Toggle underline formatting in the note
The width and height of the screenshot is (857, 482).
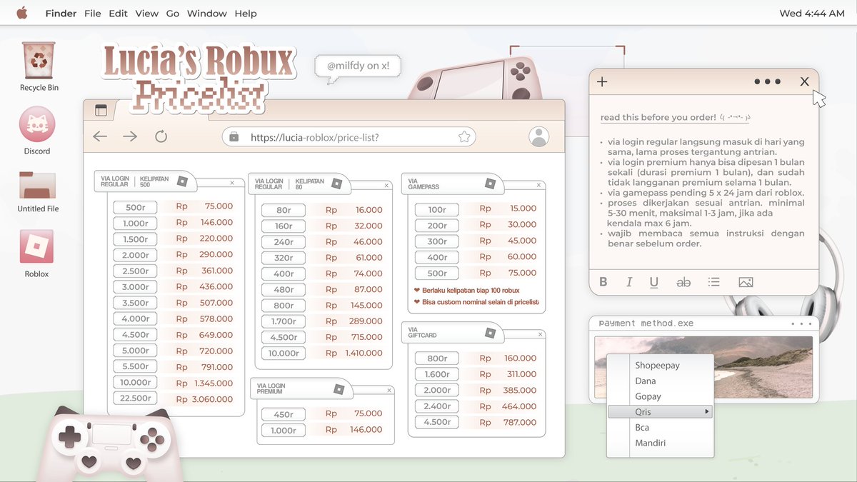click(654, 282)
